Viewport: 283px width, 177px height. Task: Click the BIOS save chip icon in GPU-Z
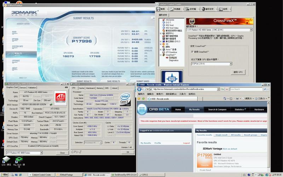[51, 104]
